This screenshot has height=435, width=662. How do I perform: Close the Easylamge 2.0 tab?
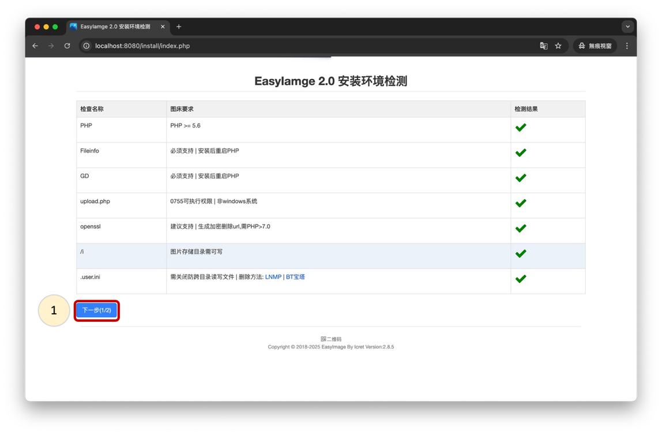click(163, 27)
